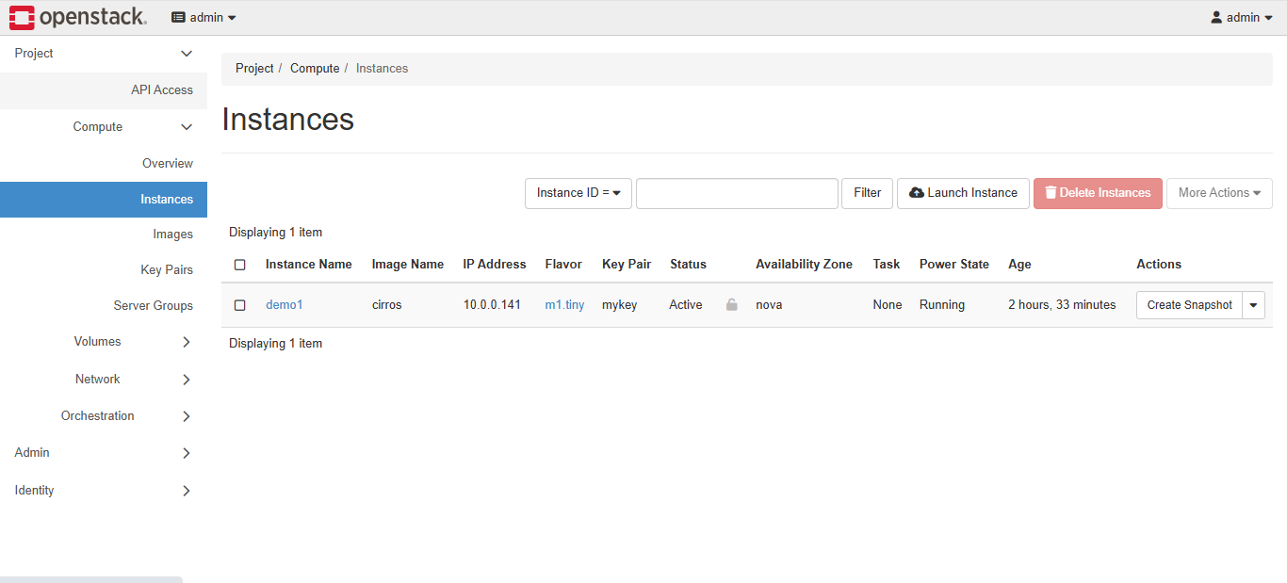This screenshot has width=1287, height=583.
Task: Click the IP Address column header
Action: pyautogui.click(x=495, y=265)
